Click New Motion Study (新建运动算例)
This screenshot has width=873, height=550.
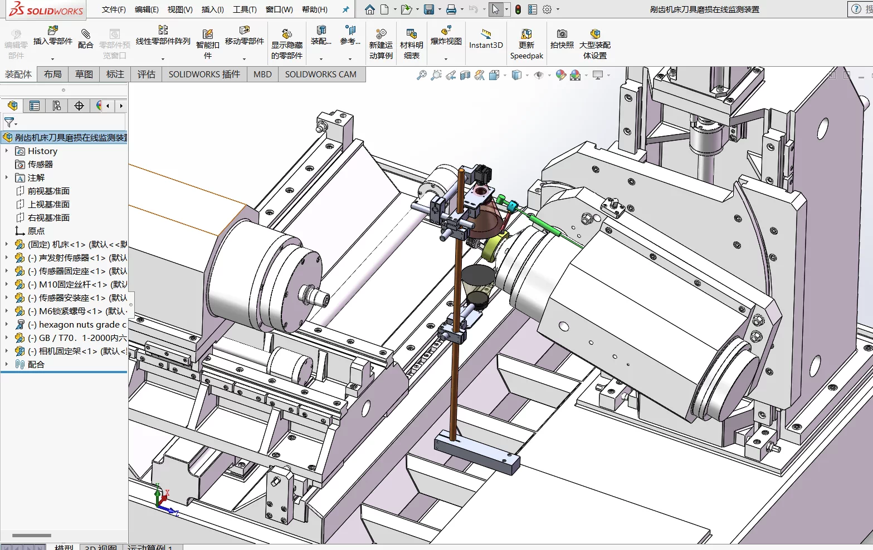pyautogui.click(x=381, y=44)
